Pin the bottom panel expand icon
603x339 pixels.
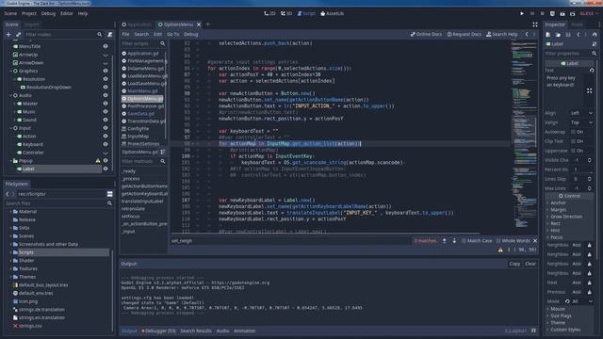tap(533, 331)
